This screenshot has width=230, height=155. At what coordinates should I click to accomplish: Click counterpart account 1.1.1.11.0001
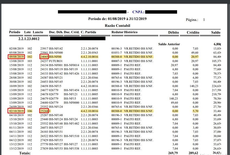pos(89,61)
